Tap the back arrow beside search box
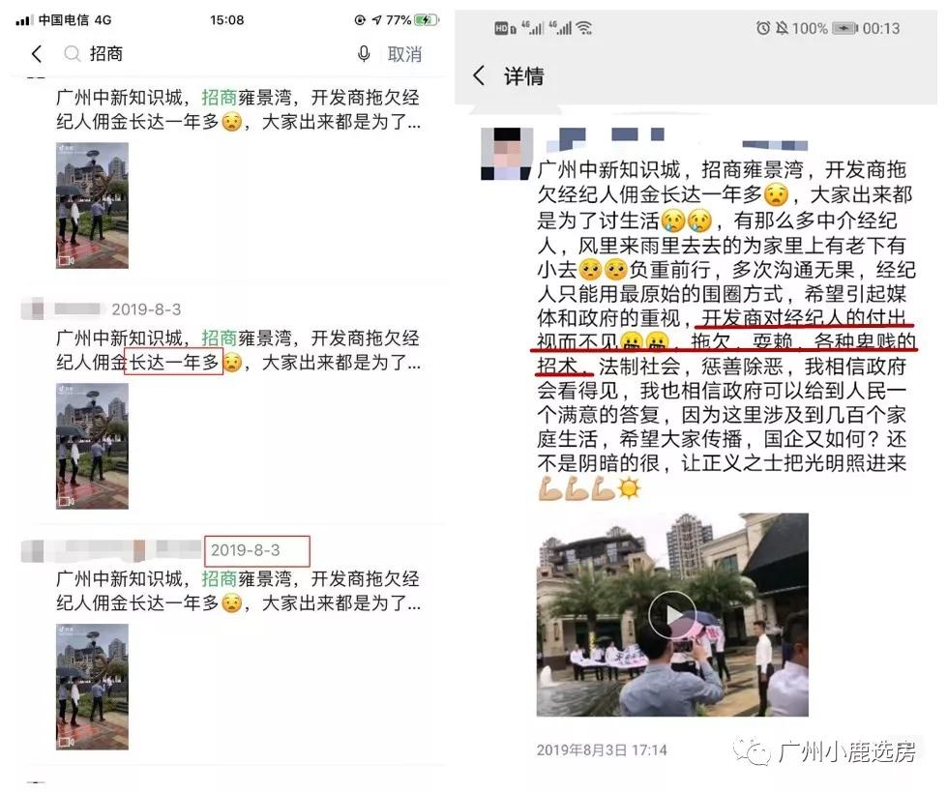This screenshot has height=793, width=947. point(37,54)
